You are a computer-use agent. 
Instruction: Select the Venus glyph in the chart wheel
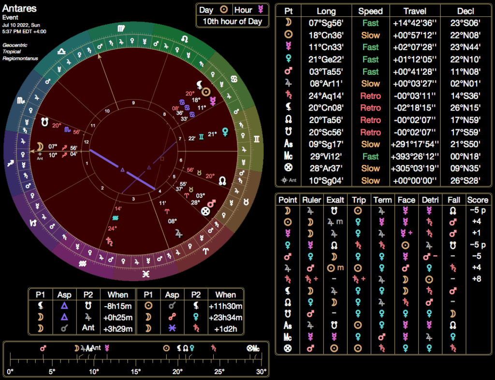coord(226,131)
